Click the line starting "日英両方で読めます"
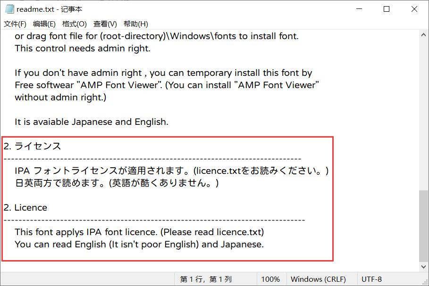 [x=117, y=183]
